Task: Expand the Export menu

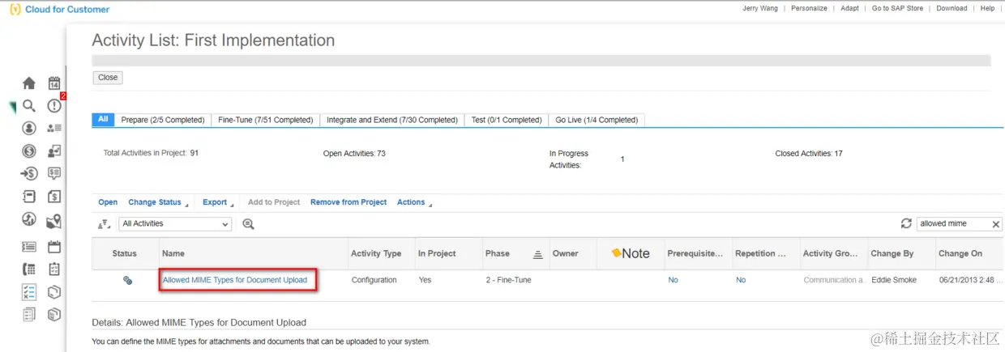Action: [218, 202]
